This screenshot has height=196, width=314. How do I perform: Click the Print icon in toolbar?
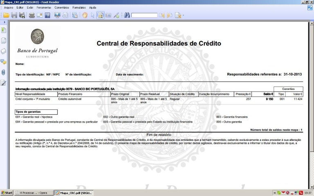31,16
